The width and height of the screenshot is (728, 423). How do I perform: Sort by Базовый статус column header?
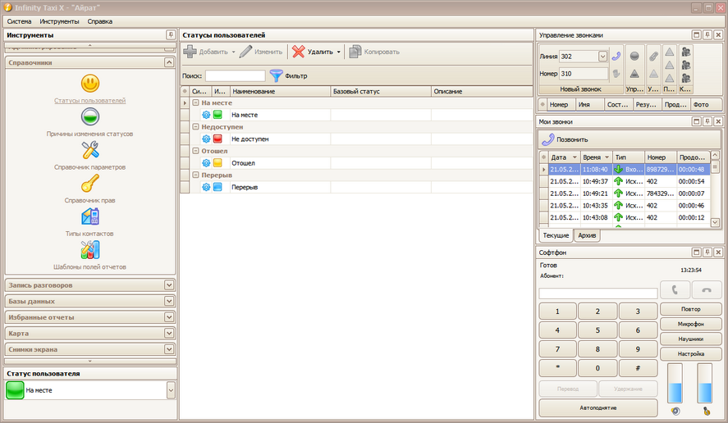[x=381, y=91]
